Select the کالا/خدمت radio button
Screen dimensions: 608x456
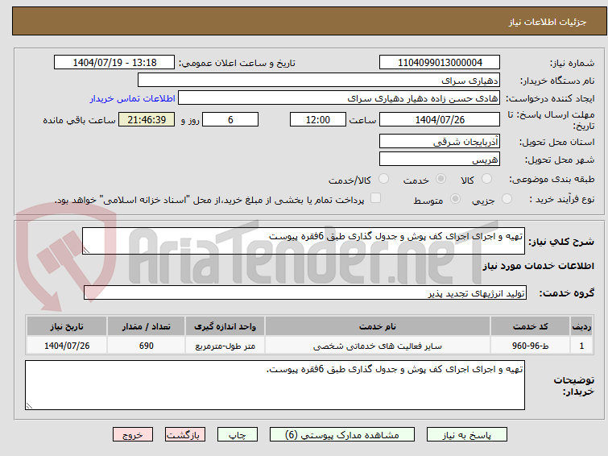tap(383, 179)
